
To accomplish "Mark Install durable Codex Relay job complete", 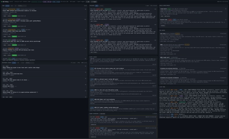I will [14, 37].
